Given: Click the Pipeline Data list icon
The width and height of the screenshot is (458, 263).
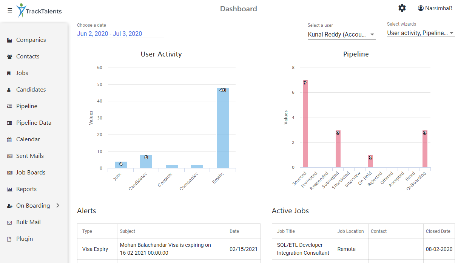Looking at the screenshot, I should pos(9,123).
